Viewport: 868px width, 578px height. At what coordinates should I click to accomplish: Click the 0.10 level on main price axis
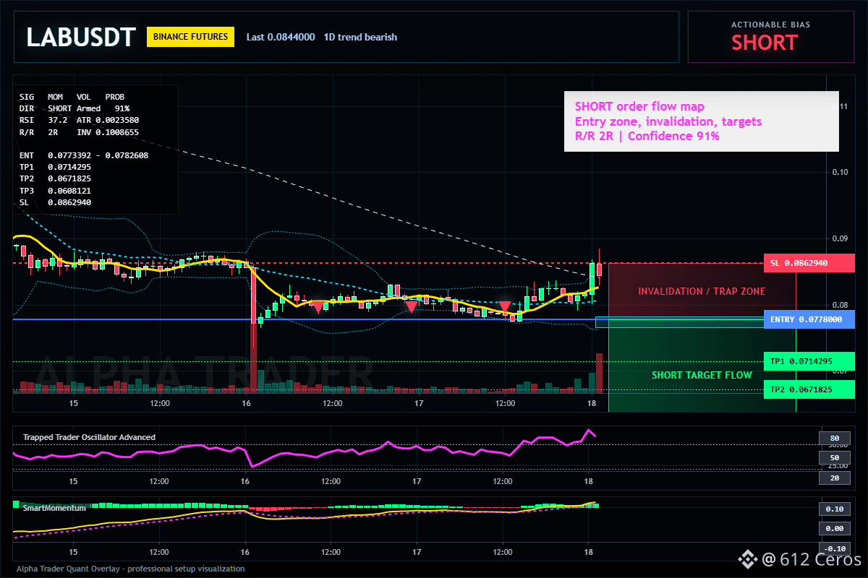tap(840, 172)
